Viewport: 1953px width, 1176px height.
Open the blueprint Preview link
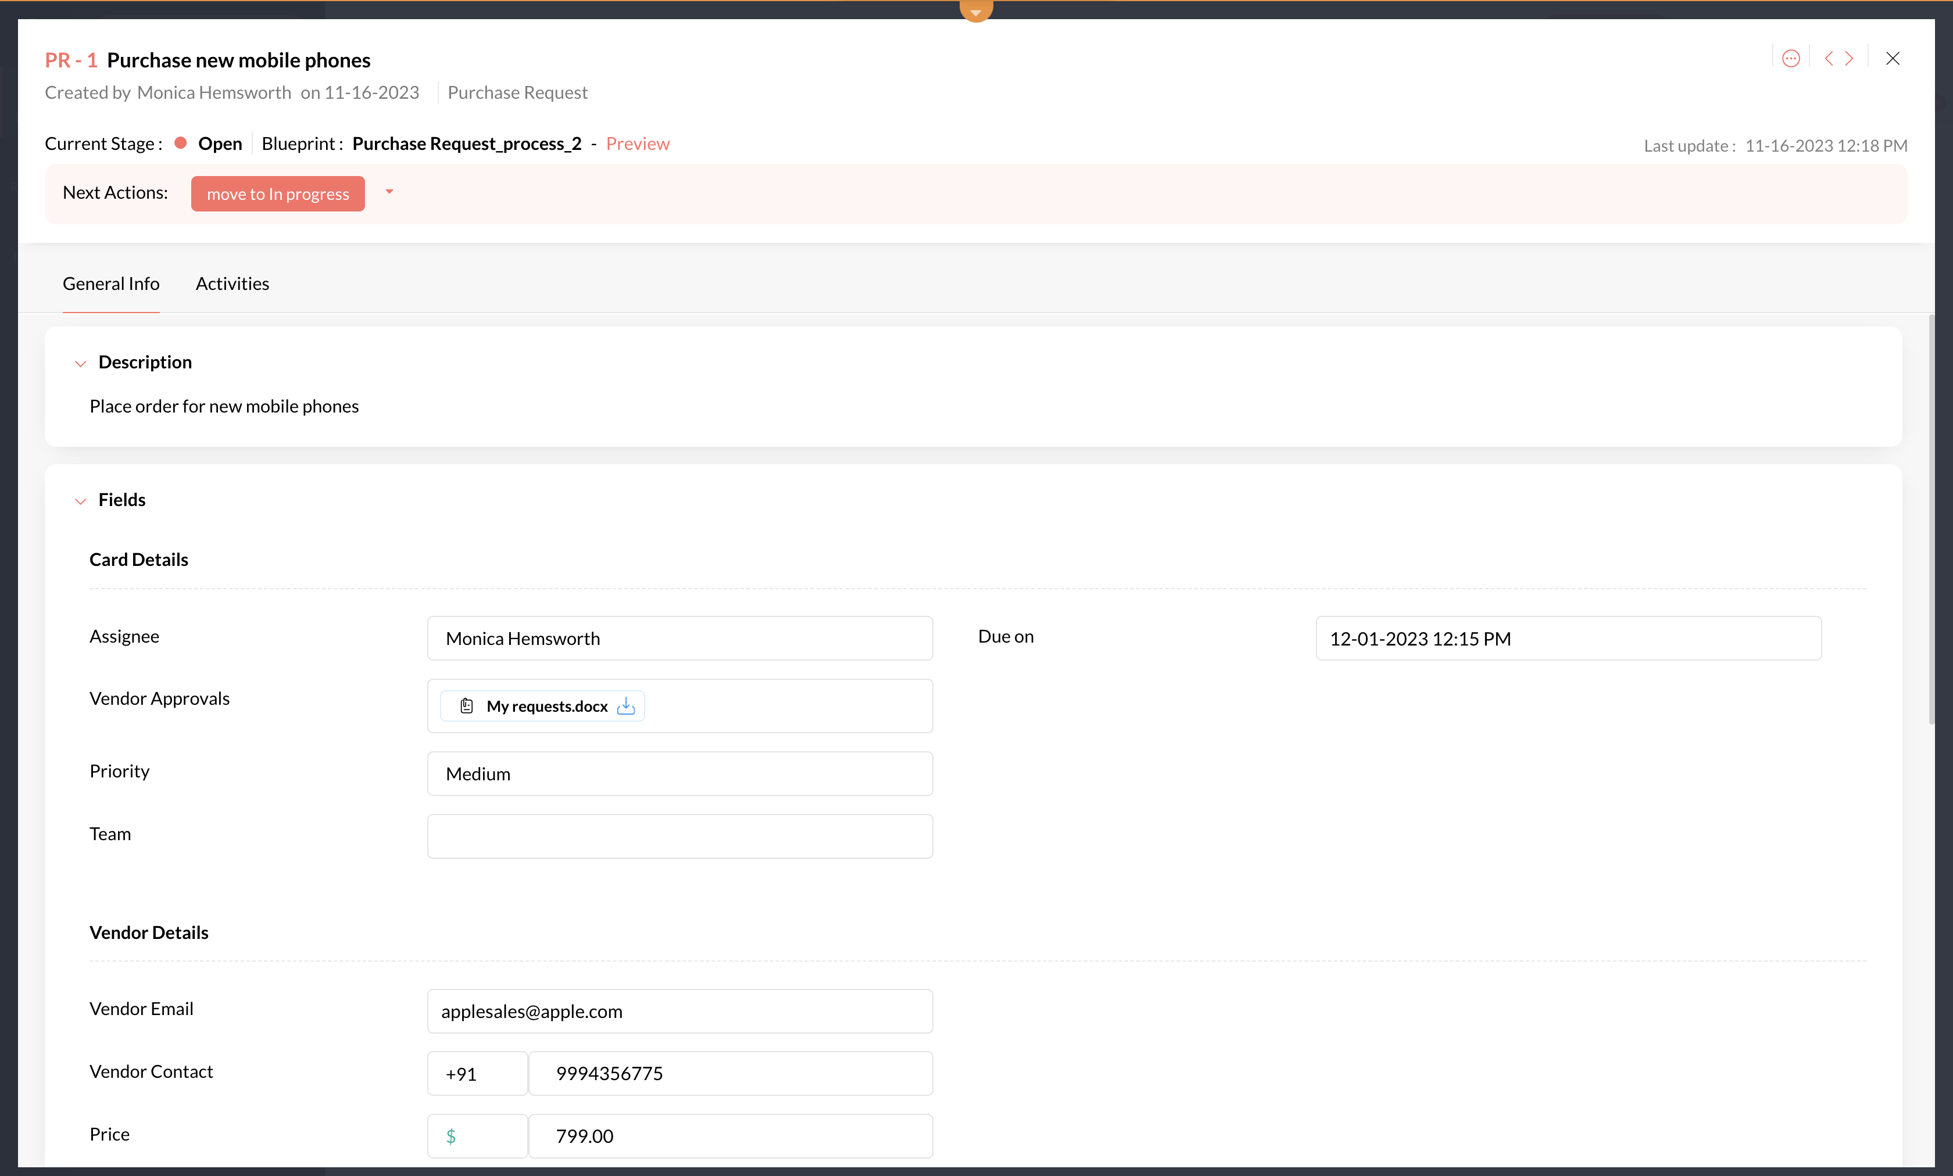point(637,144)
